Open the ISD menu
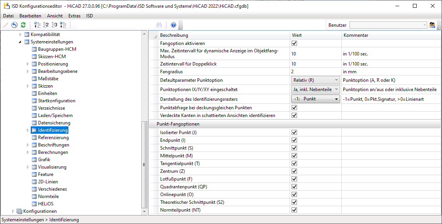442x224 pixels. [89, 16]
